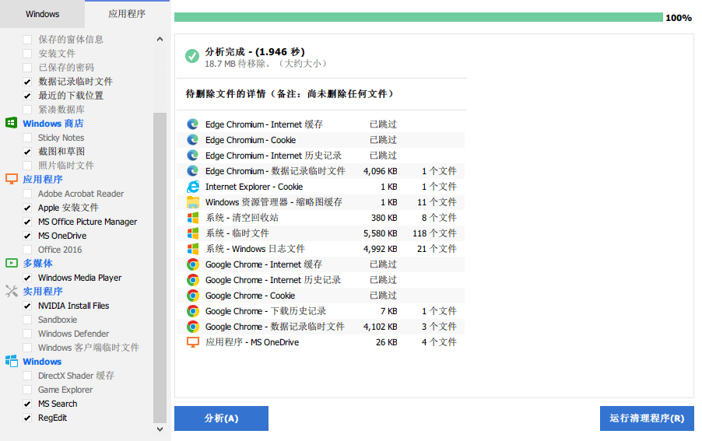Uncheck 最近的下载位置 checkbox
The width and height of the screenshot is (702, 441).
(x=27, y=96)
